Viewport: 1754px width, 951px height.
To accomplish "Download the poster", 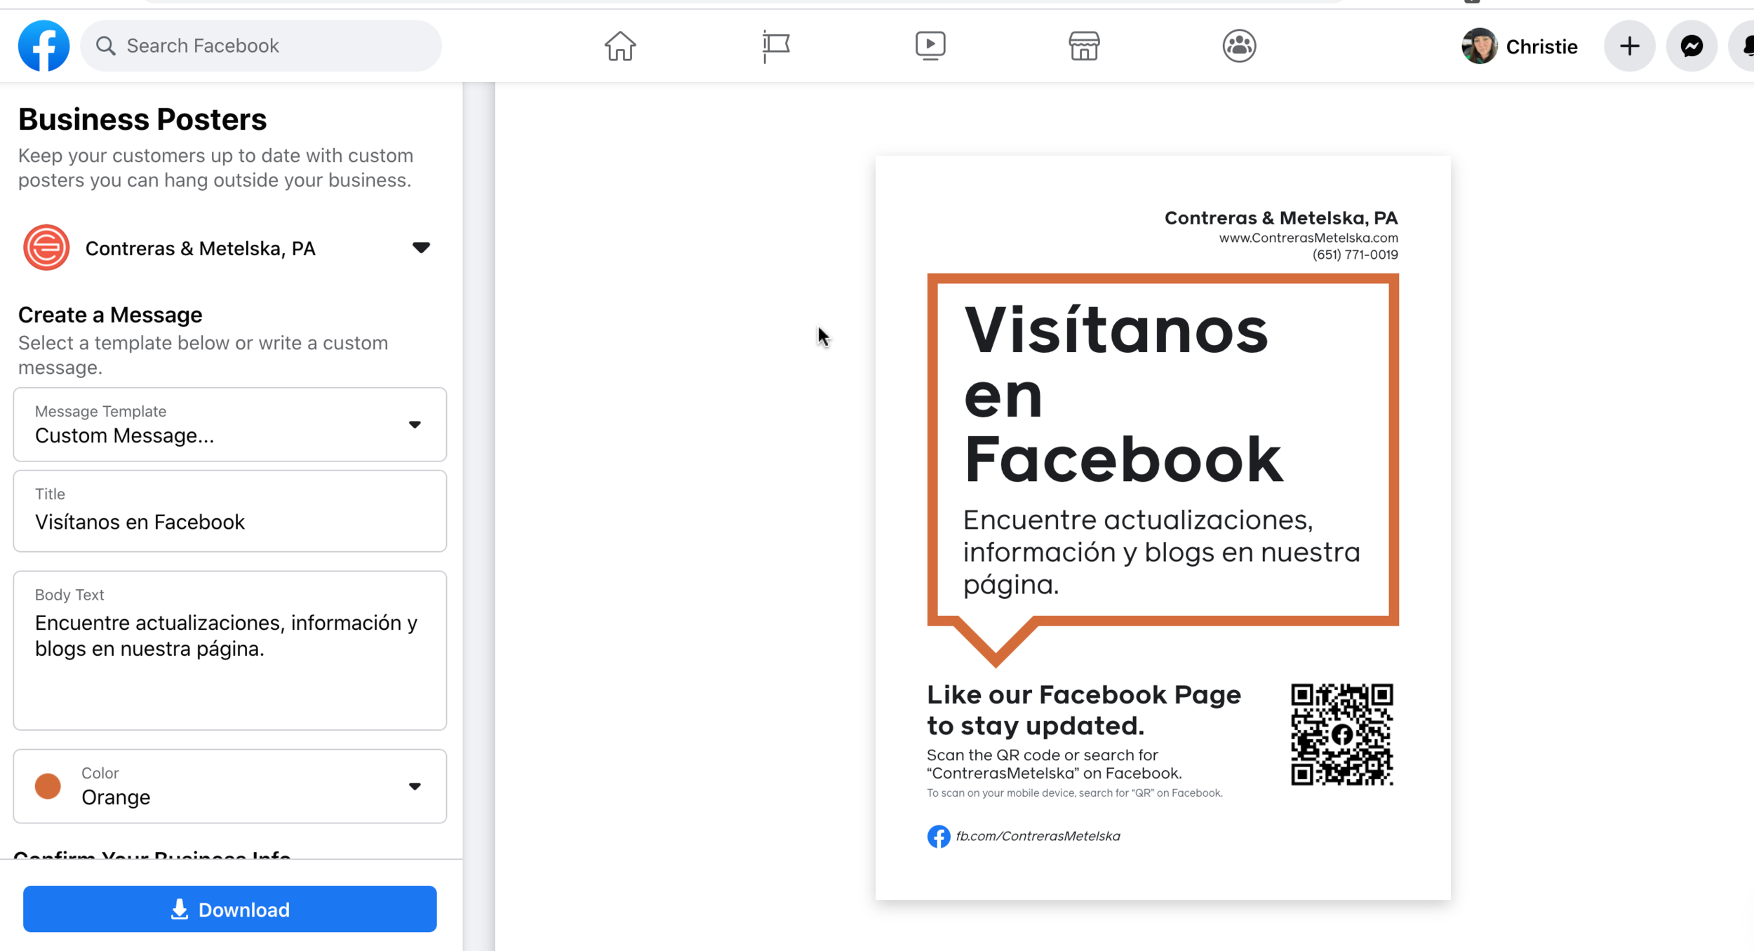I will tap(230, 909).
